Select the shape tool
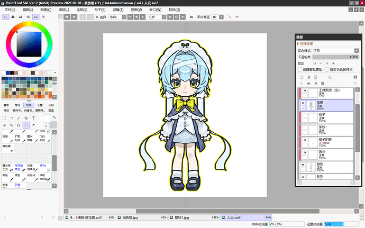365x228 pixels. [26, 118]
